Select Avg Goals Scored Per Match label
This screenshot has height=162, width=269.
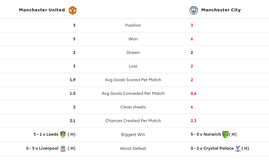[x=133, y=80]
